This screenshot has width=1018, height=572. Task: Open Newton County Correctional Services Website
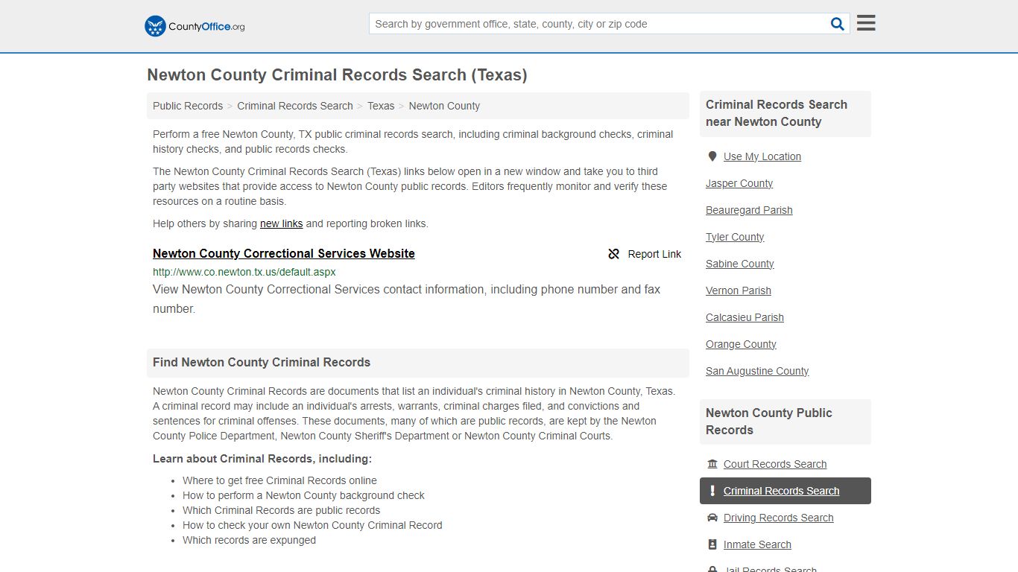284,253
